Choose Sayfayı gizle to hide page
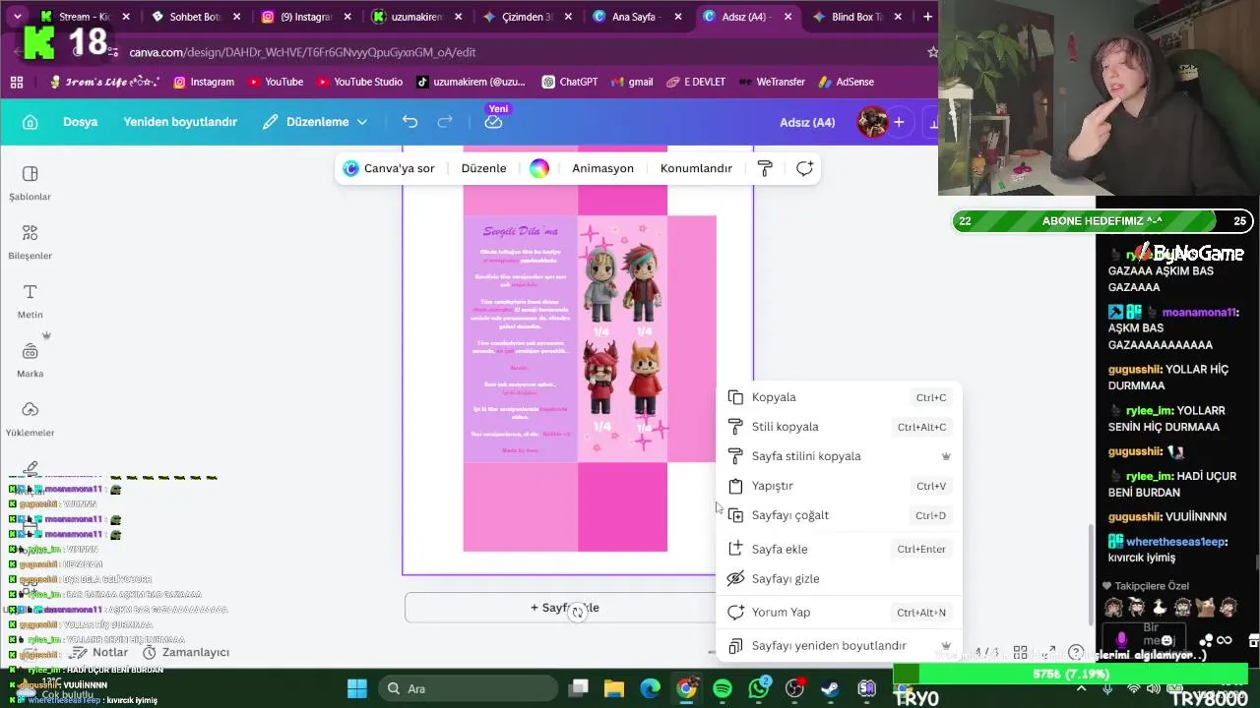 pos(837,578)
